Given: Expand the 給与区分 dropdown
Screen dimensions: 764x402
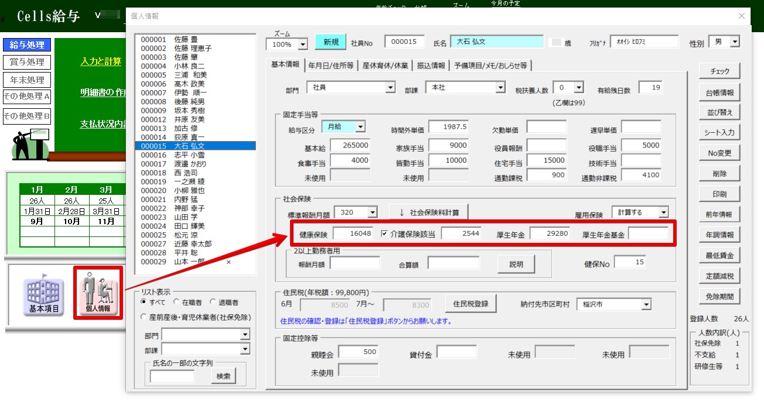Looking at the screenshot, I should coord(360,126).
